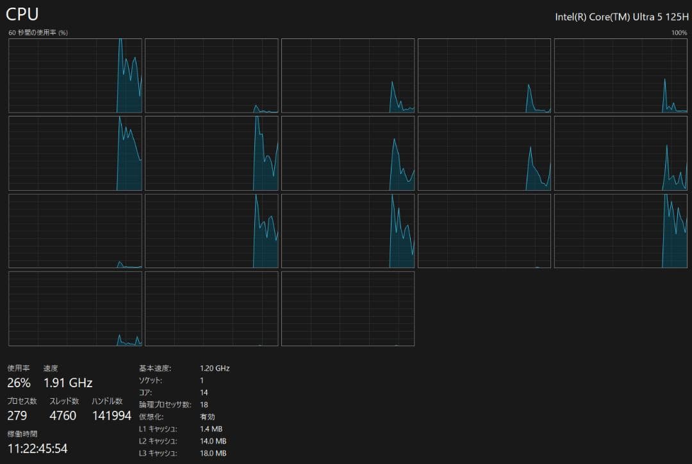Screen dimensions: 692x464
Task: Select the last graph in the third row
Action: tap(621, 231)
